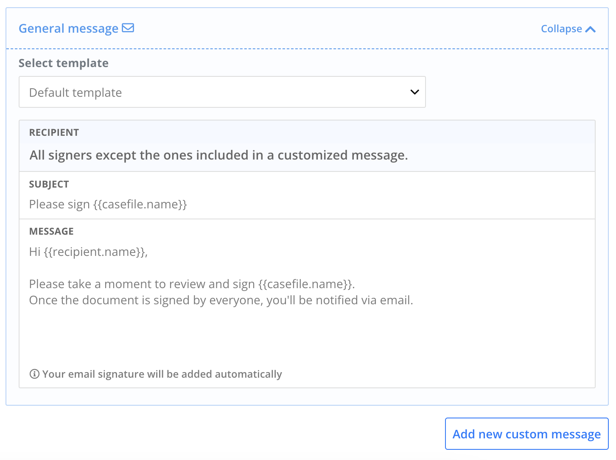Open the Default template dropdown

pyautogui.click(x=222, y=92)
